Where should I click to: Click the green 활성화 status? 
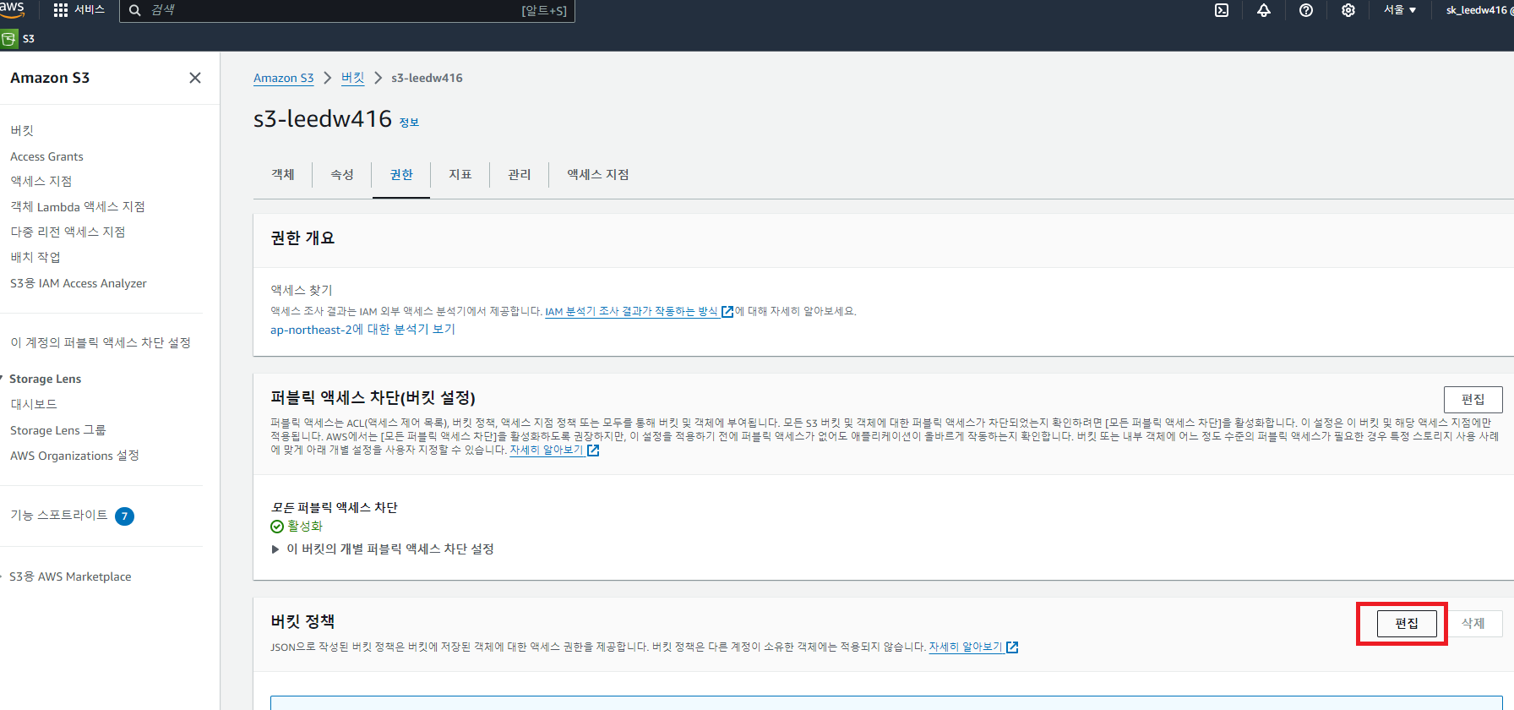click(x=297, y=526)
